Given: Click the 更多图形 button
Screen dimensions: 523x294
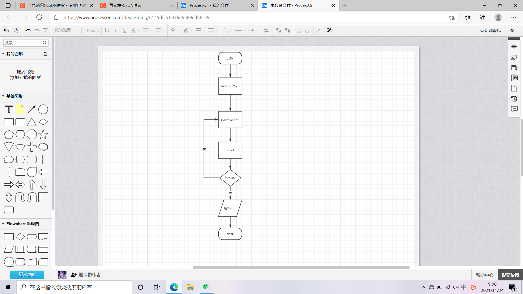Looking at the screenshot, I should pos(27,274).
